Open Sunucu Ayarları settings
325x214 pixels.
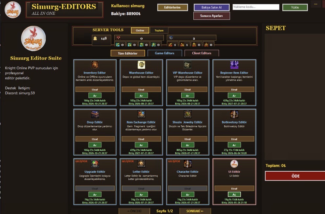[211, 16]
